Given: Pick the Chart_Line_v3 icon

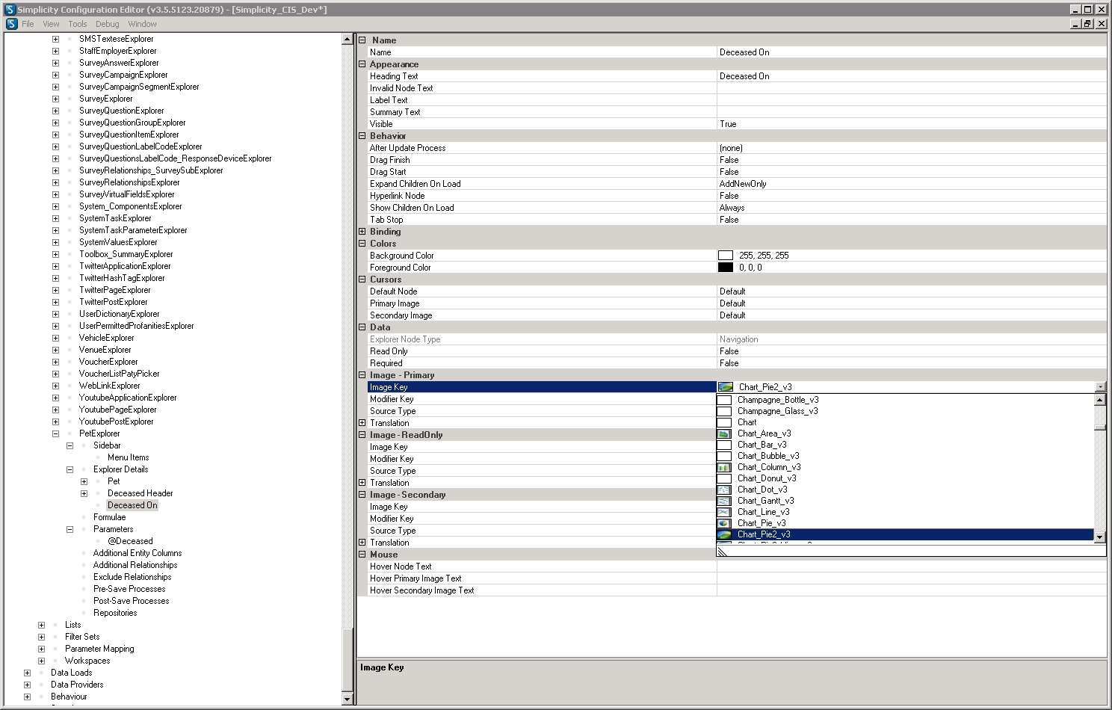Looking at the screenshot, I should click(x=723, y=512).
